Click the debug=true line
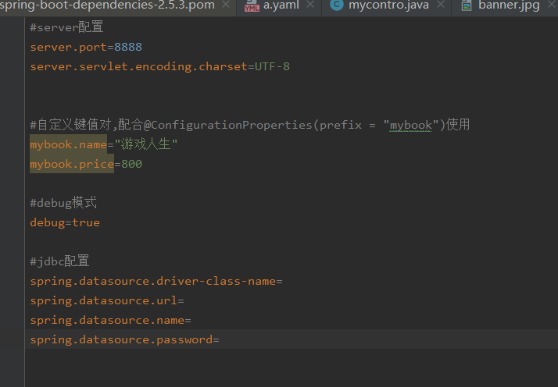This screenshot has height=387, width=558. (65, 222)
